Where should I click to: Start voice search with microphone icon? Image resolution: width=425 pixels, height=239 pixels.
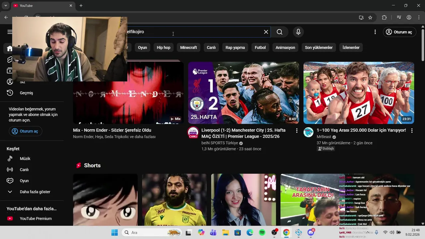pos(298,32)
